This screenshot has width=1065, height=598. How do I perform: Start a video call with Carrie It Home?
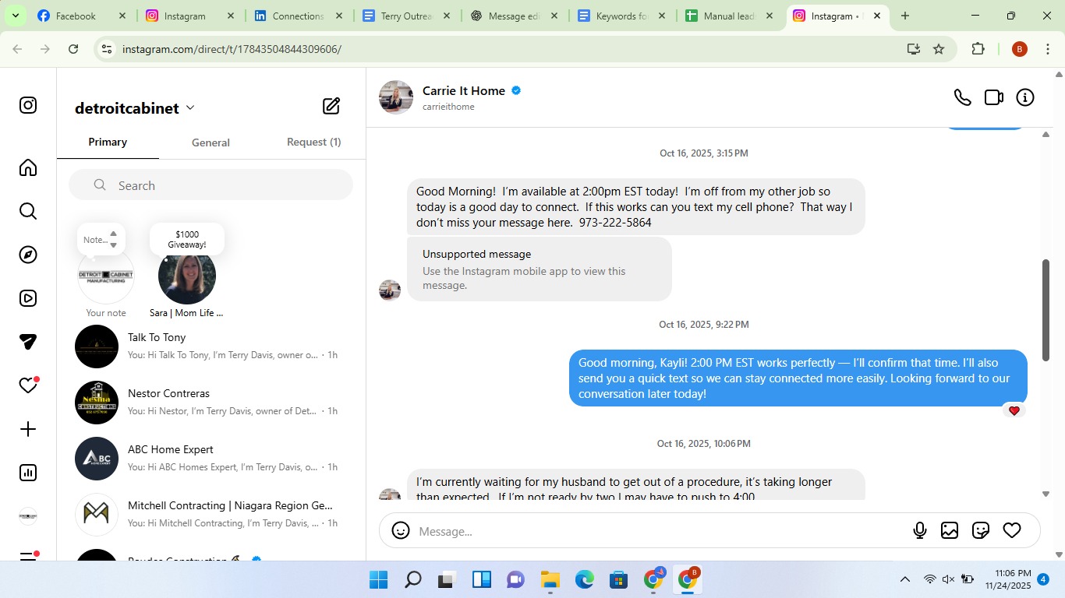click(994, 97)
